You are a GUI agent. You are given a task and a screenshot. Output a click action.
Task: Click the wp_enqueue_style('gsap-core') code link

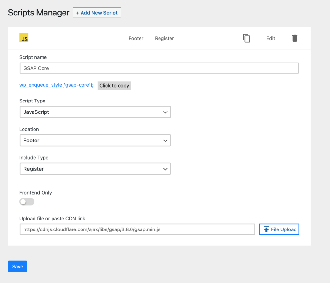[x=56, y=85]
